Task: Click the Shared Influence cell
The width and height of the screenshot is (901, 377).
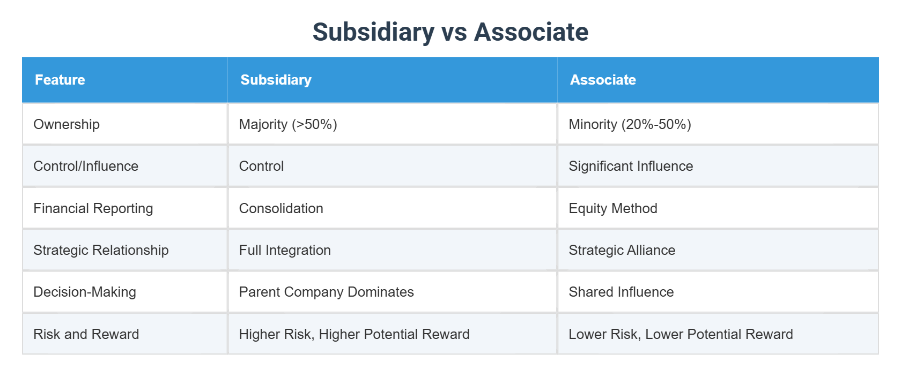Action: click(x=621, y=292)
